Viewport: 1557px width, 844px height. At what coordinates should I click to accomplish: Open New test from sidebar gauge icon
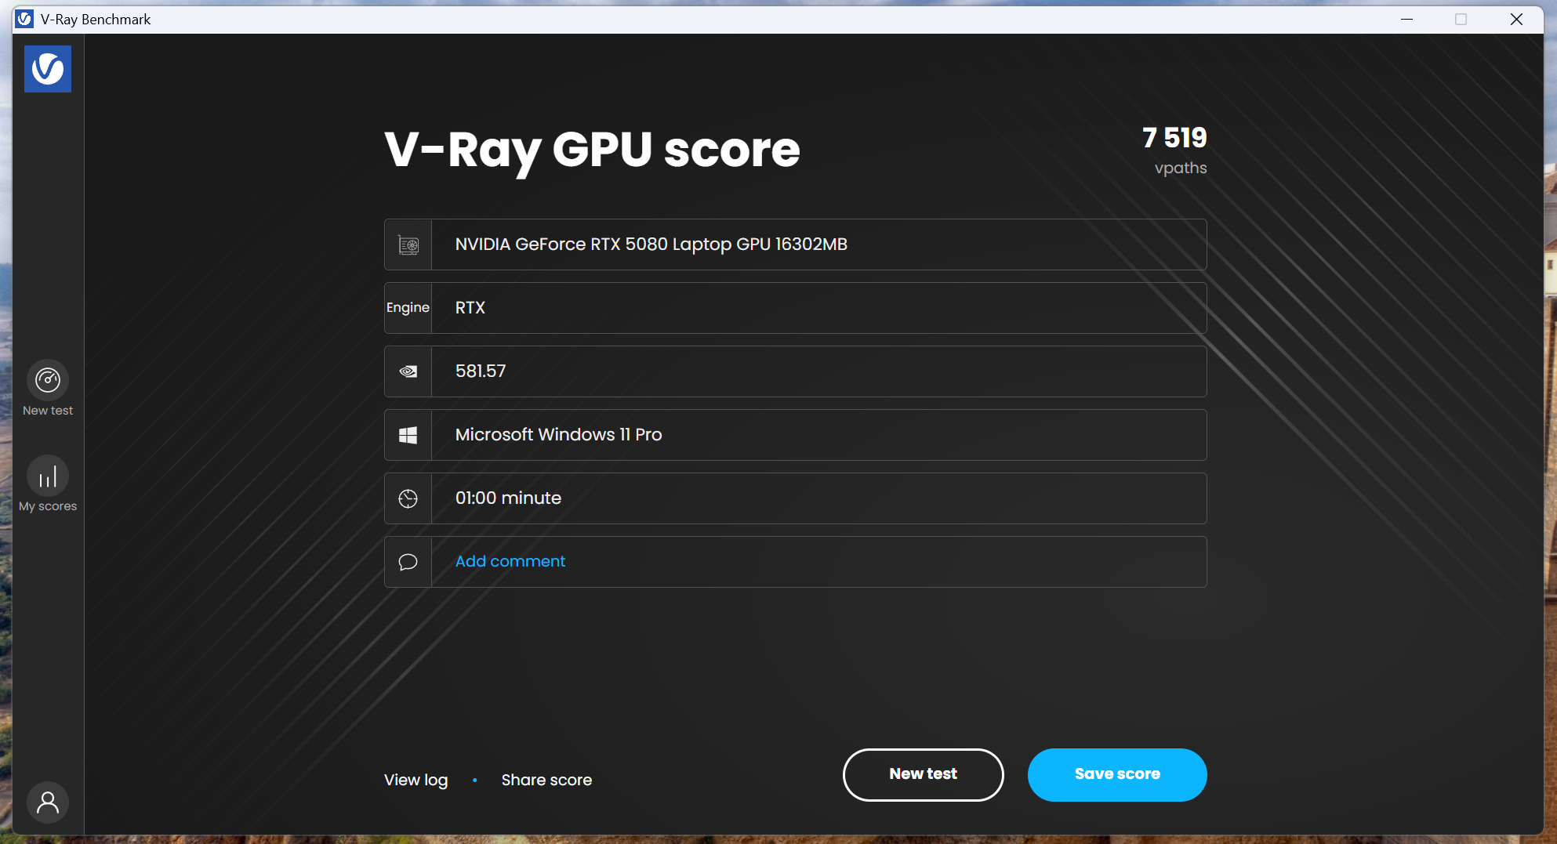click(48, 381)
